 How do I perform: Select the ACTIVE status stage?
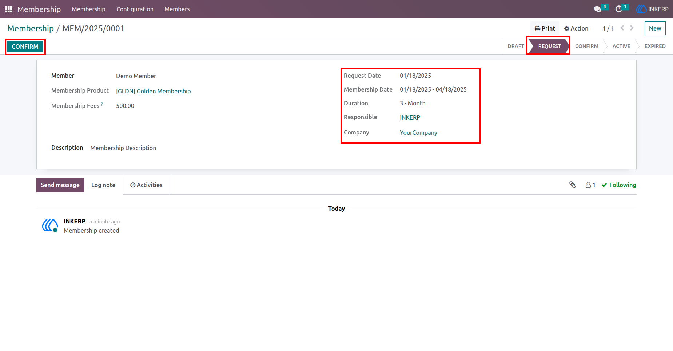click(621, 46)
